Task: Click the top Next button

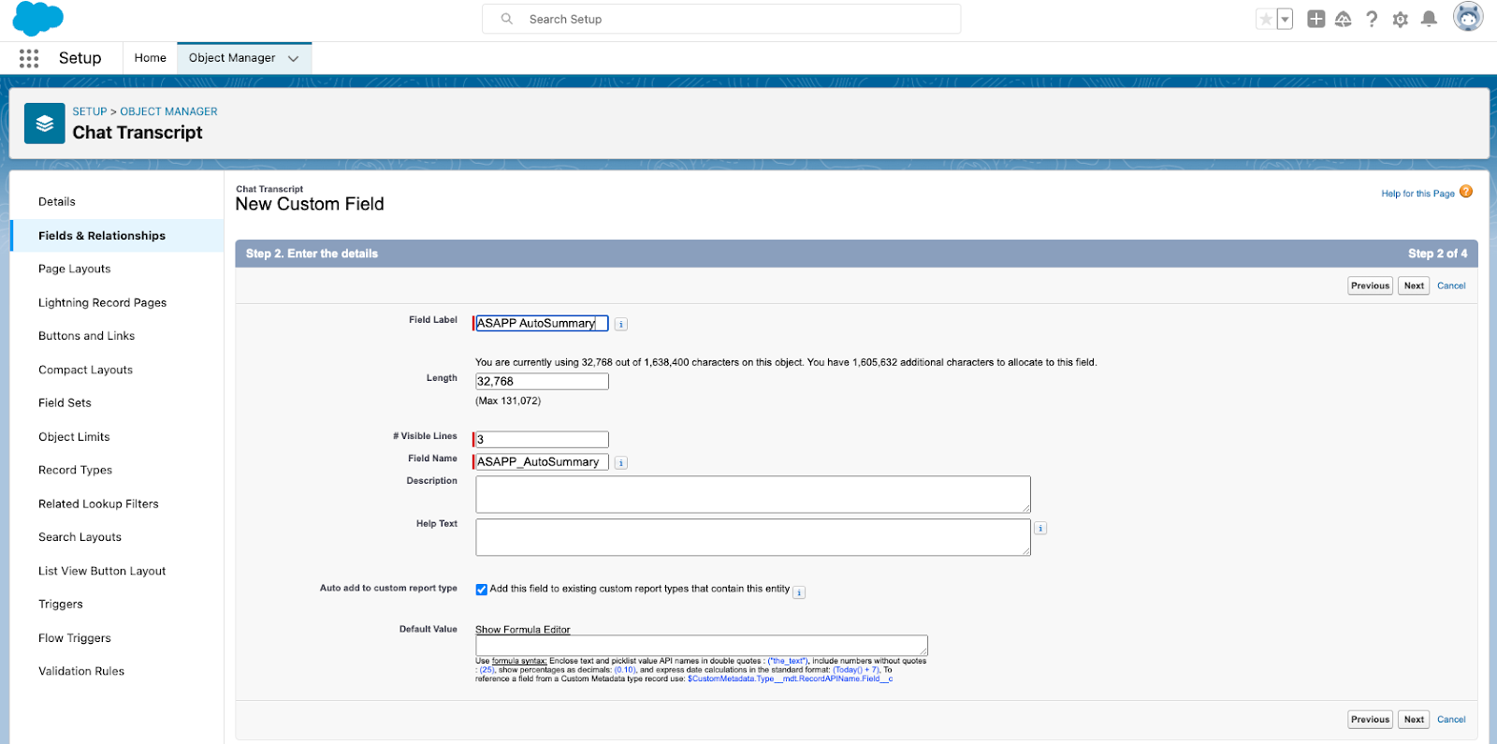Action: pos(1414,286)
